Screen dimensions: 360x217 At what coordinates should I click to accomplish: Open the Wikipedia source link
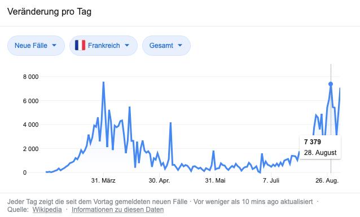[x=47, y=210]
